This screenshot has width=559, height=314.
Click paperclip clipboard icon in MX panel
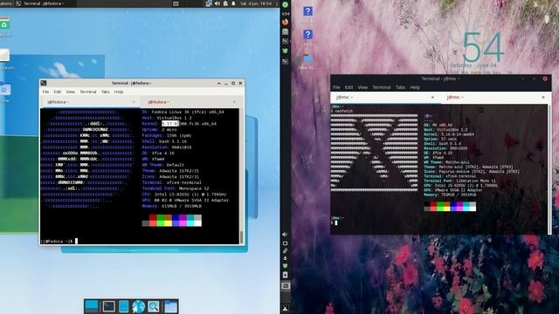pos(286,251)
